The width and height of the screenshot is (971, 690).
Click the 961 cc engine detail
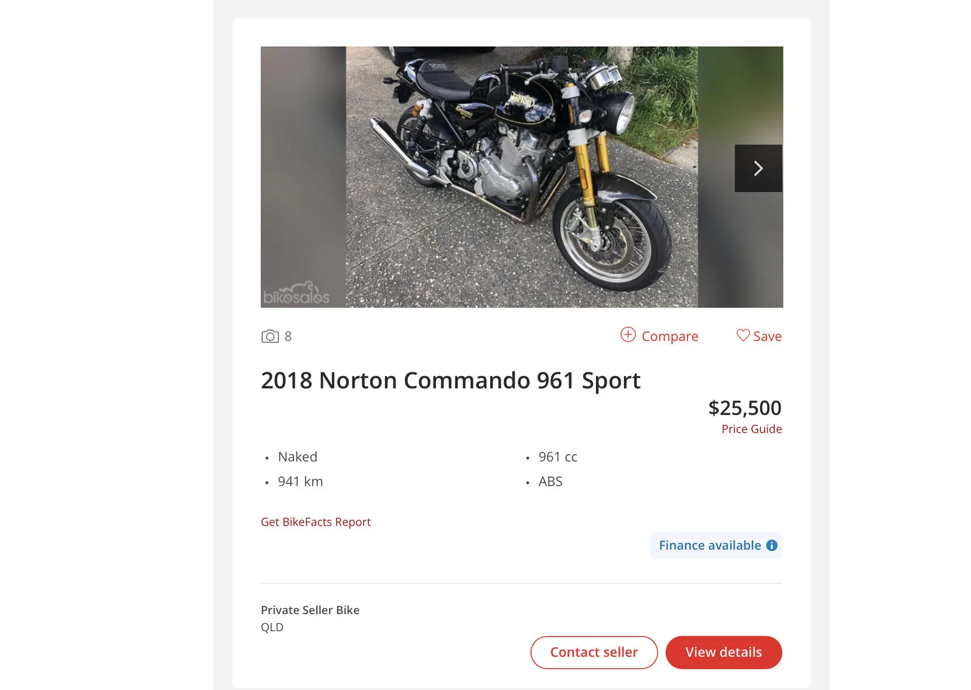[558, 457]
